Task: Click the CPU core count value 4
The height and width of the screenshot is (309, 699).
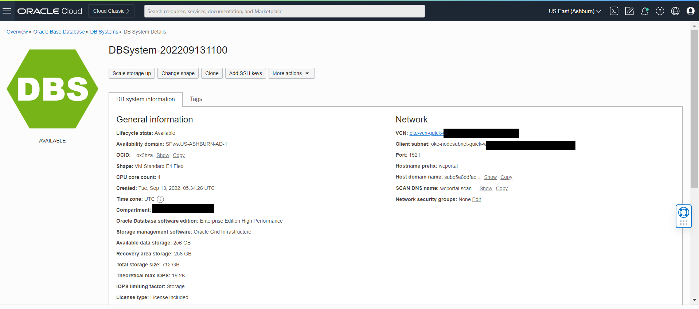Action: [x=159, y=177]
